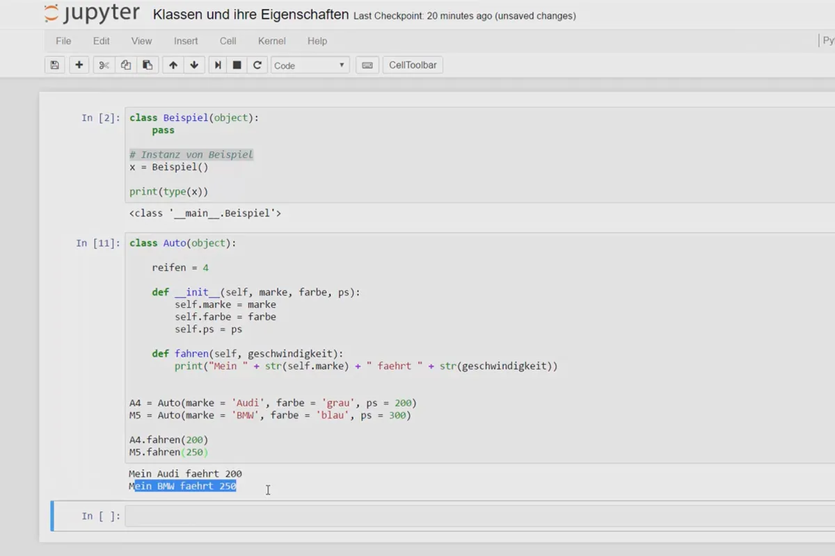Open the View menu
The width and height of the screenshot is (835, 556).
point(142,41)
